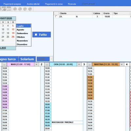Screen dimensions: 131x131
Task: Select day 26 in the calendar
Action: 13,37
